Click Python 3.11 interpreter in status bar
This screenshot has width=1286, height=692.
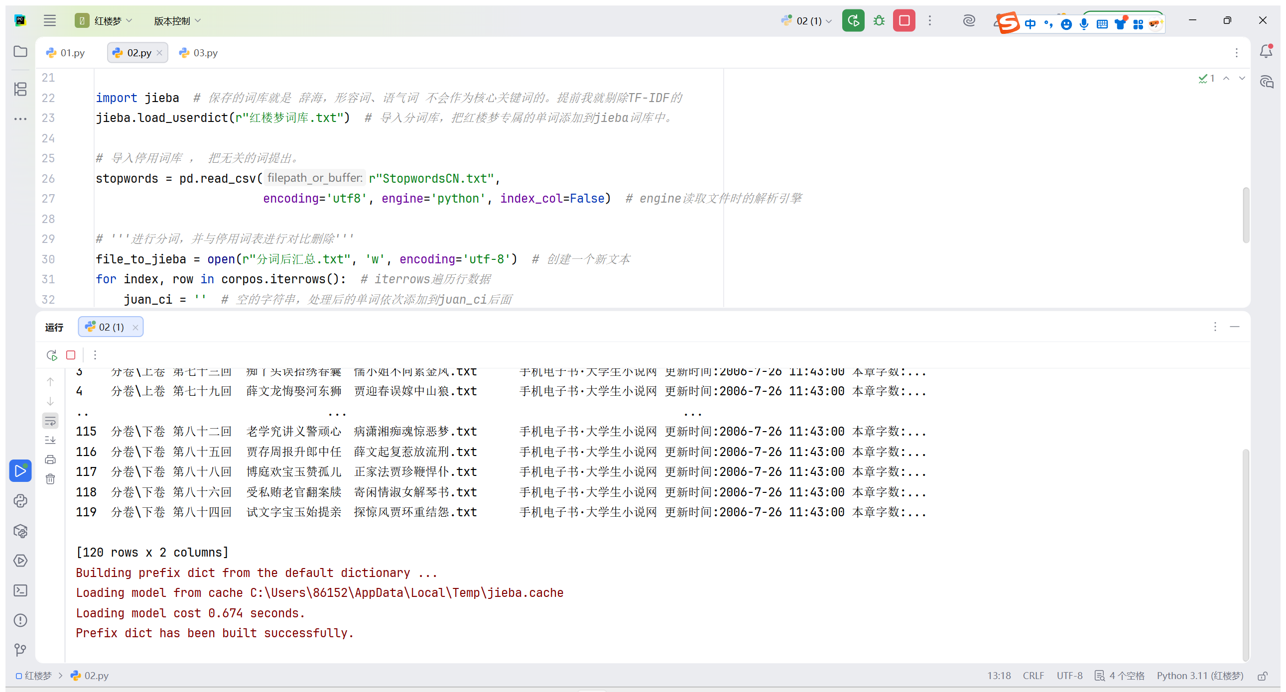tap(1199, 676)
